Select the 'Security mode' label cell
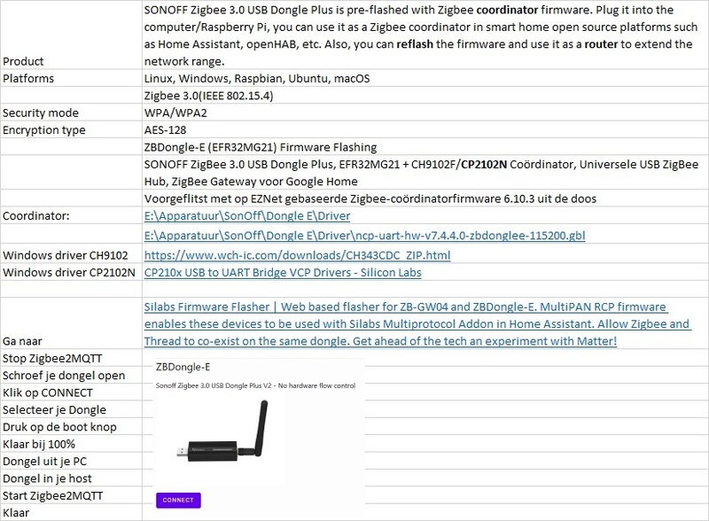Screen dimensions: 709x521 click(x=71, y=113)
